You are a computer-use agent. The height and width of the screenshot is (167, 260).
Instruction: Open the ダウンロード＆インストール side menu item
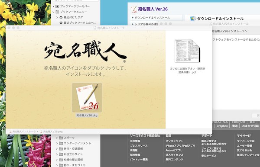coord(156,18)
